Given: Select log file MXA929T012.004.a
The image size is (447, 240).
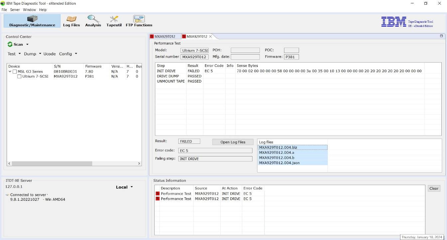Looking at the screenshot, I should [x=293, y=152].
